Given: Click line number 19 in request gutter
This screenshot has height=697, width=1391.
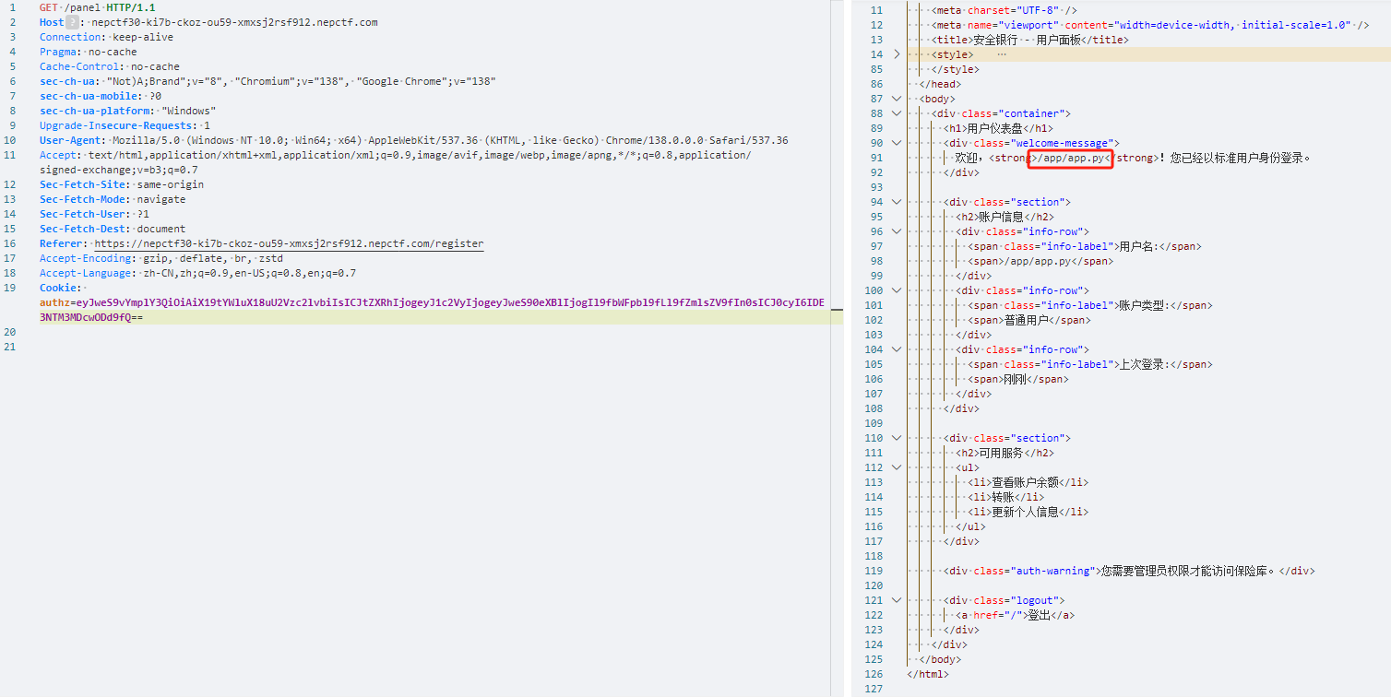Looking at the screenshot, I should [11, 288].
